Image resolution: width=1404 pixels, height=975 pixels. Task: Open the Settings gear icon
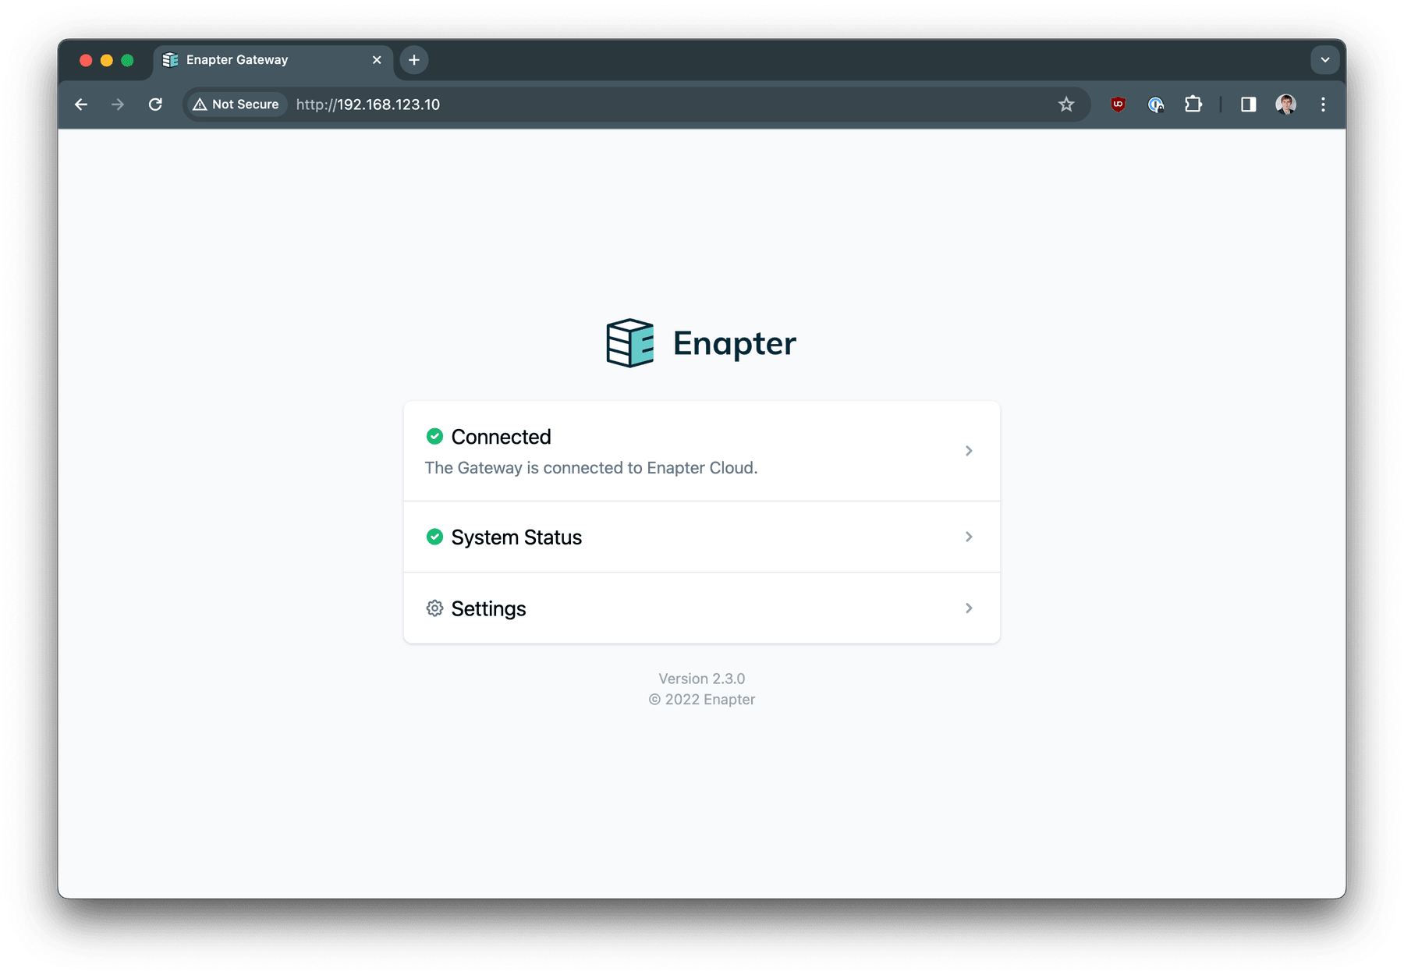pos(434,608)
